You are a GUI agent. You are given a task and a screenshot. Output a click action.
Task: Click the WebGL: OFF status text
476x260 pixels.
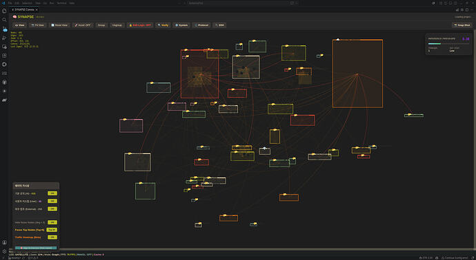point(84,254)
